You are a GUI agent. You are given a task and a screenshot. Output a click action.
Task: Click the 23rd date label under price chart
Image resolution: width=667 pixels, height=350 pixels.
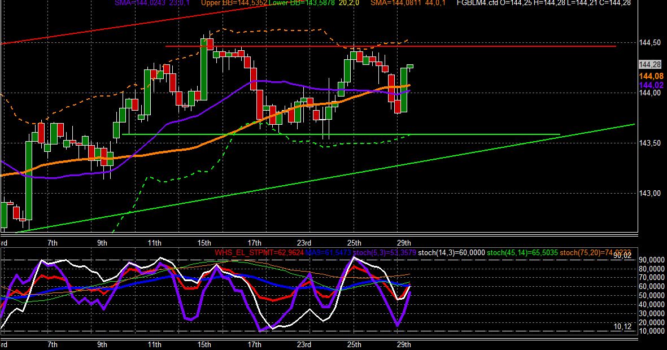click(304, 243)
